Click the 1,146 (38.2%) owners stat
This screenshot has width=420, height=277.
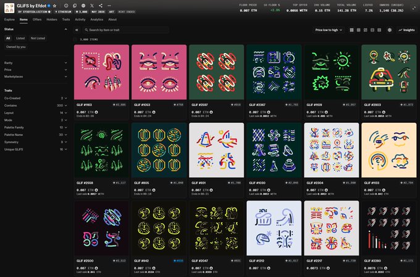click(392, 10)
